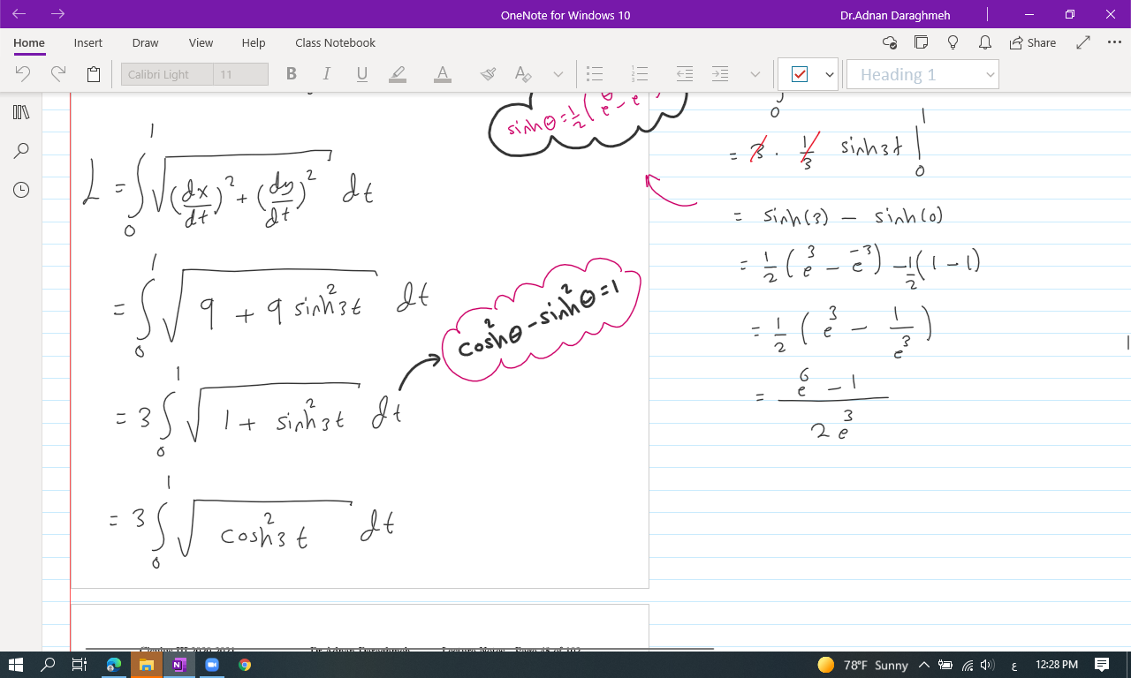Open the lightbulb Tell Me helper
The image size is (1131, 678).
click(953, 42)
